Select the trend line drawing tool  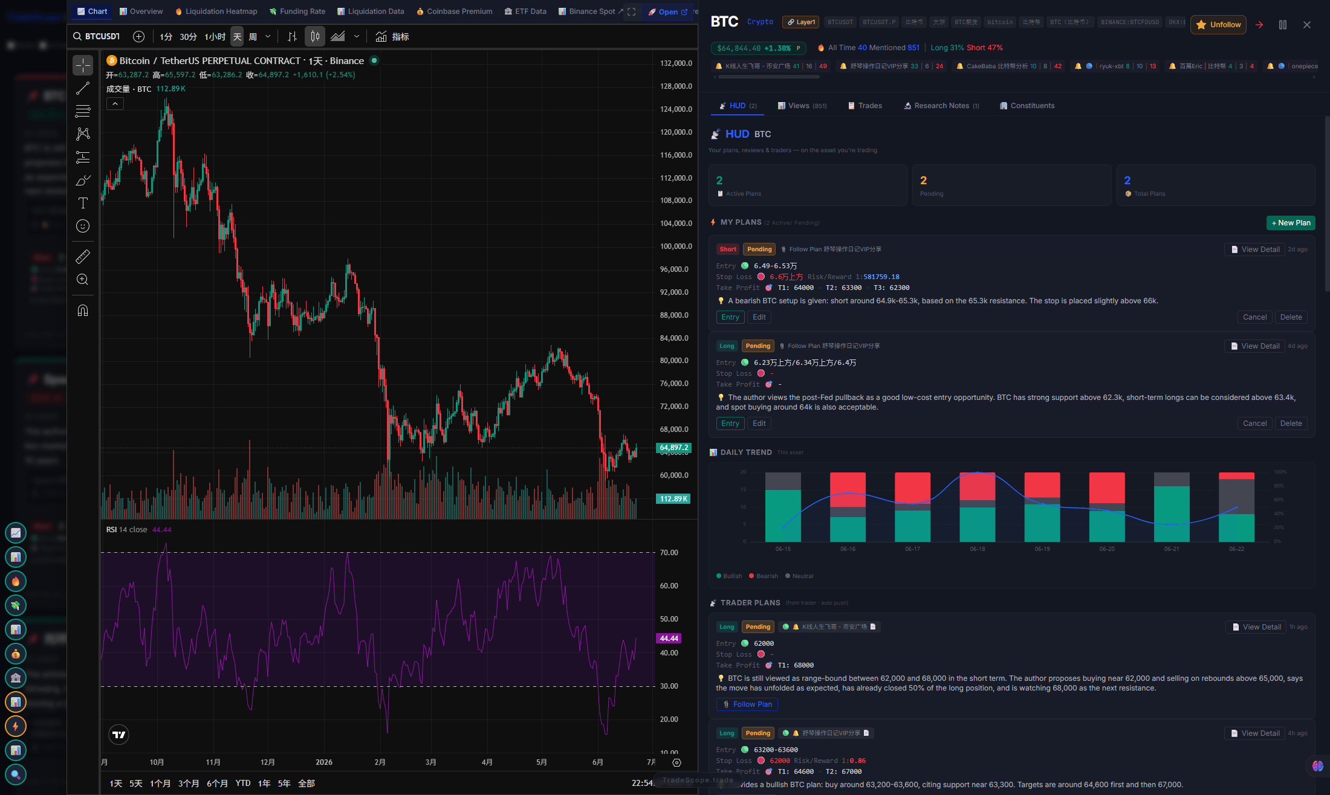coord(83,88)
